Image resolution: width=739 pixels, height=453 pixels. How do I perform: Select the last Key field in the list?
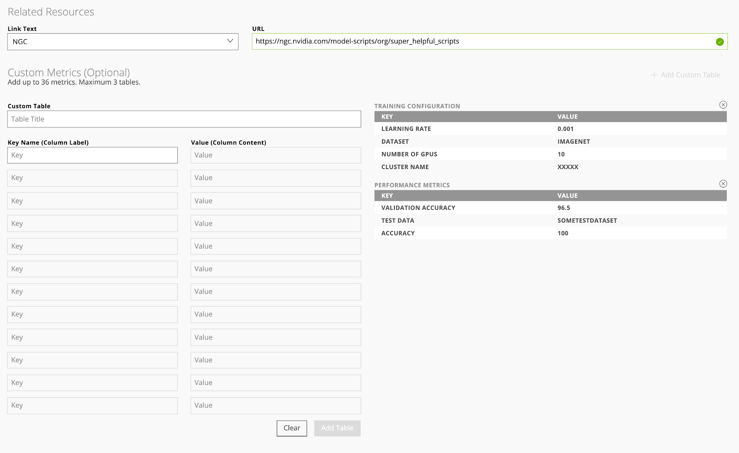tap(92, 405)
